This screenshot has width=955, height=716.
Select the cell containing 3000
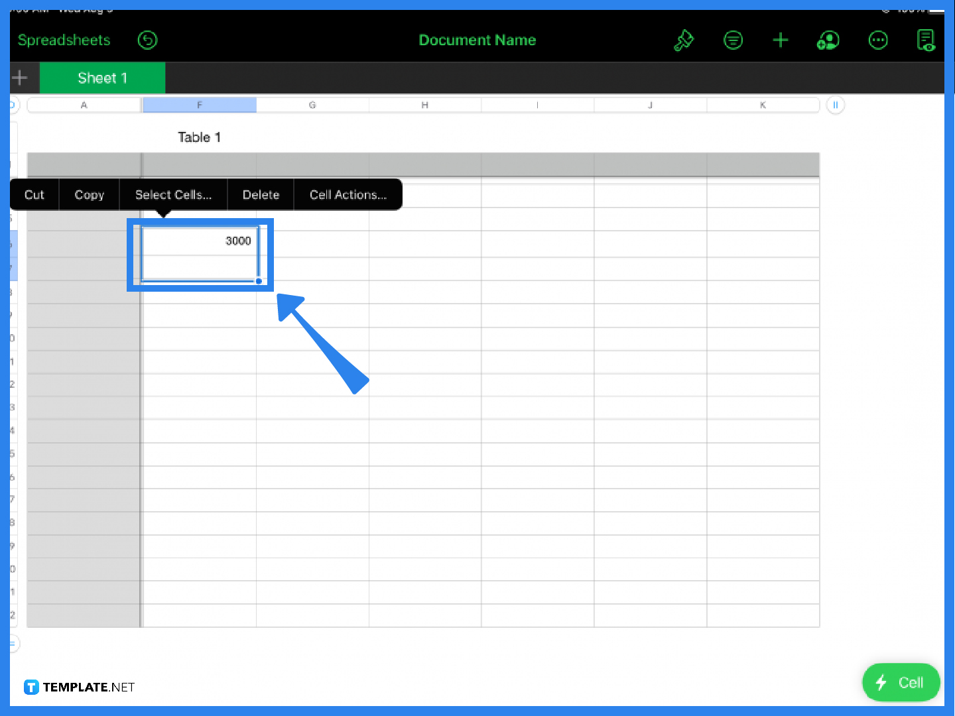pyautogui.click(x=200, y=241)
